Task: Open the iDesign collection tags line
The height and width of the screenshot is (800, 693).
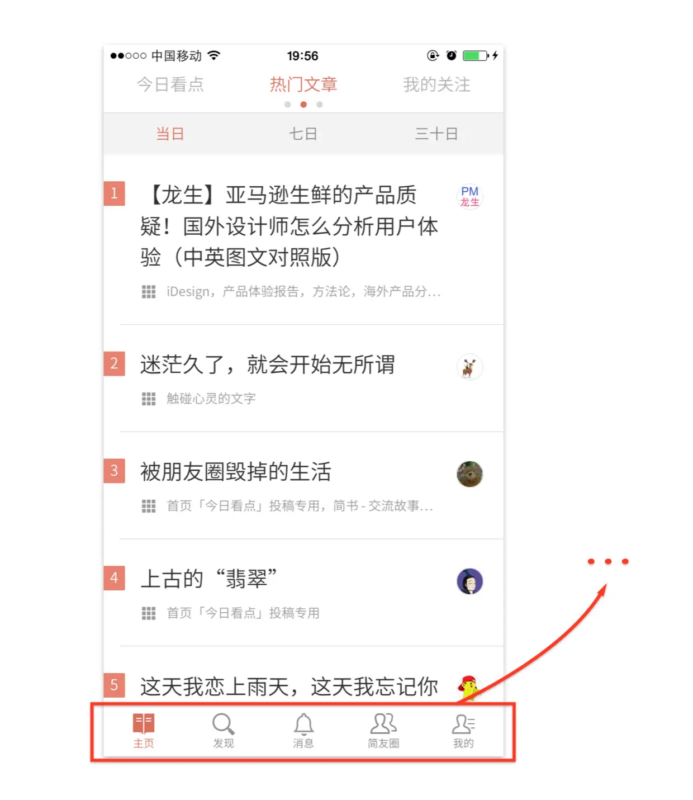Action: click(303, 291)
